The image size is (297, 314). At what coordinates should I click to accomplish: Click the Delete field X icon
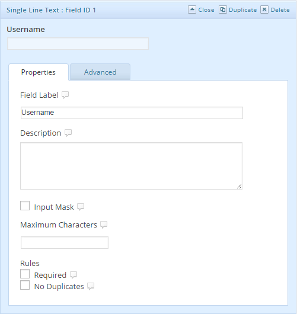264,9
